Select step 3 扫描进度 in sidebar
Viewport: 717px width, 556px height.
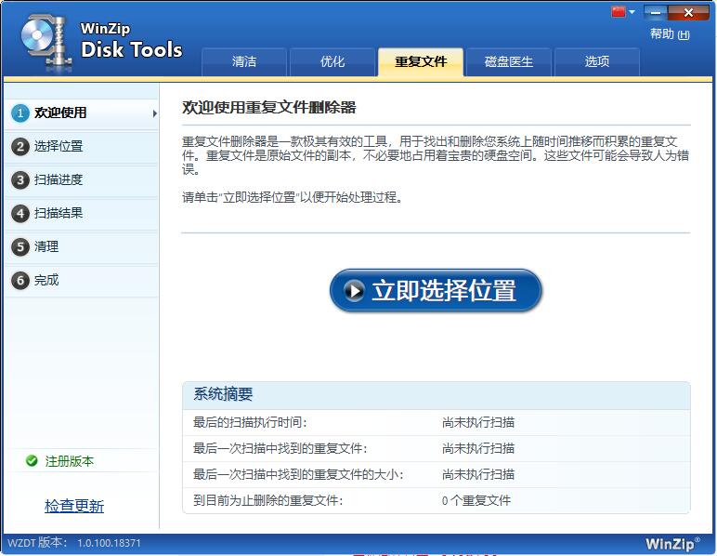(x=82, y=179)
